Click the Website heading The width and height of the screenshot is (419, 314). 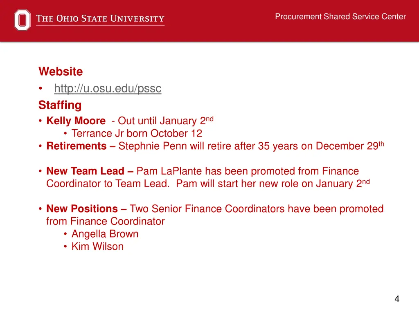[x=61, y=72]
